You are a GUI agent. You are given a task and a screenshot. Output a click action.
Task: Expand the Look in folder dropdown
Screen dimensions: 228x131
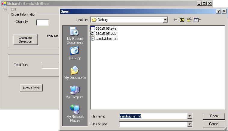[x=165, y=20]
